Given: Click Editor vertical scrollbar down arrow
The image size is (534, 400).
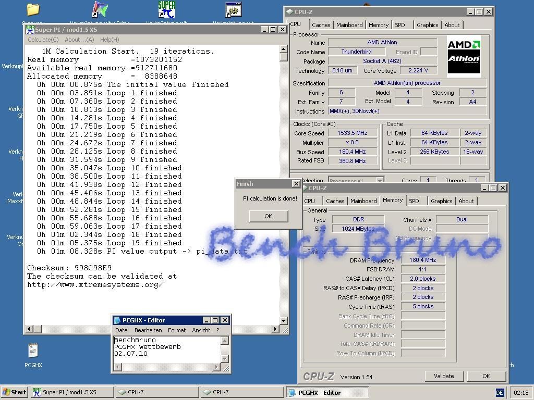Looking at the screenshot, I should pos(225,358).
